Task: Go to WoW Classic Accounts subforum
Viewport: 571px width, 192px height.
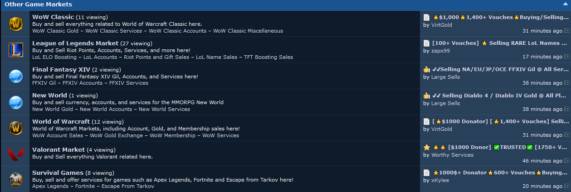Action: pyautogui.click(x=178, y=31)
